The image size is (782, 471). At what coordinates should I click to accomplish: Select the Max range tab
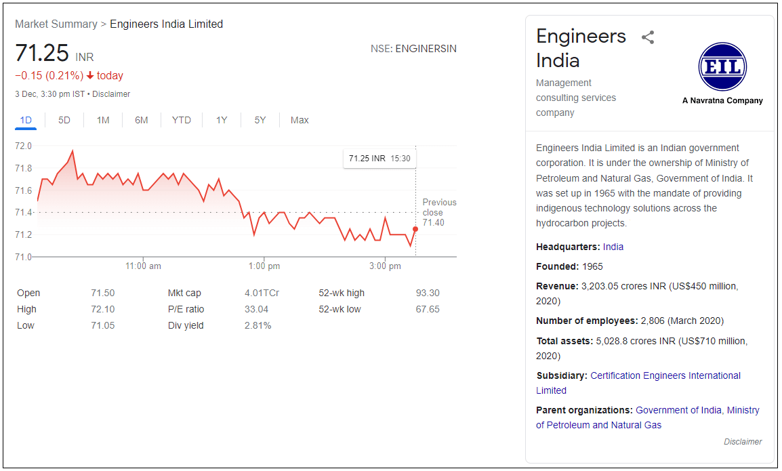point(300,120)
